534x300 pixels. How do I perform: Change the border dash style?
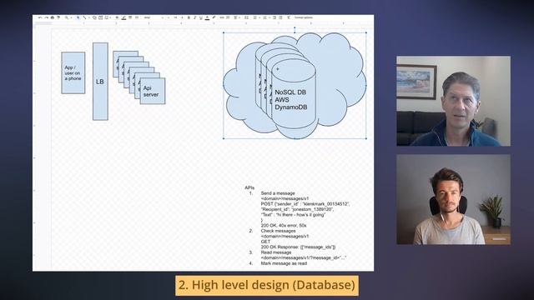click(137, 17)
